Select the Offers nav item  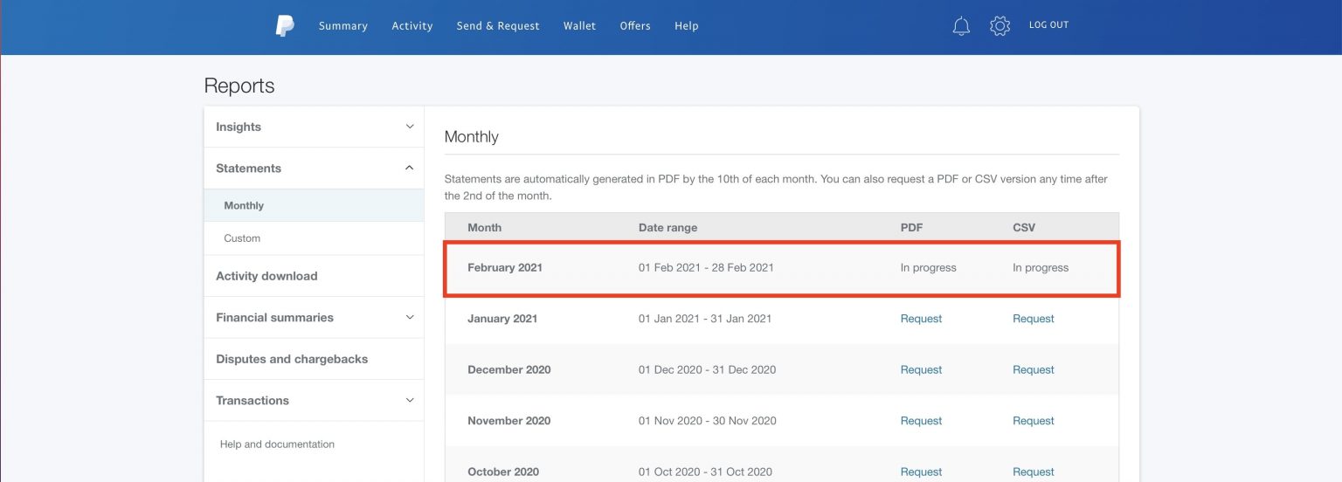tap(635, 26)
